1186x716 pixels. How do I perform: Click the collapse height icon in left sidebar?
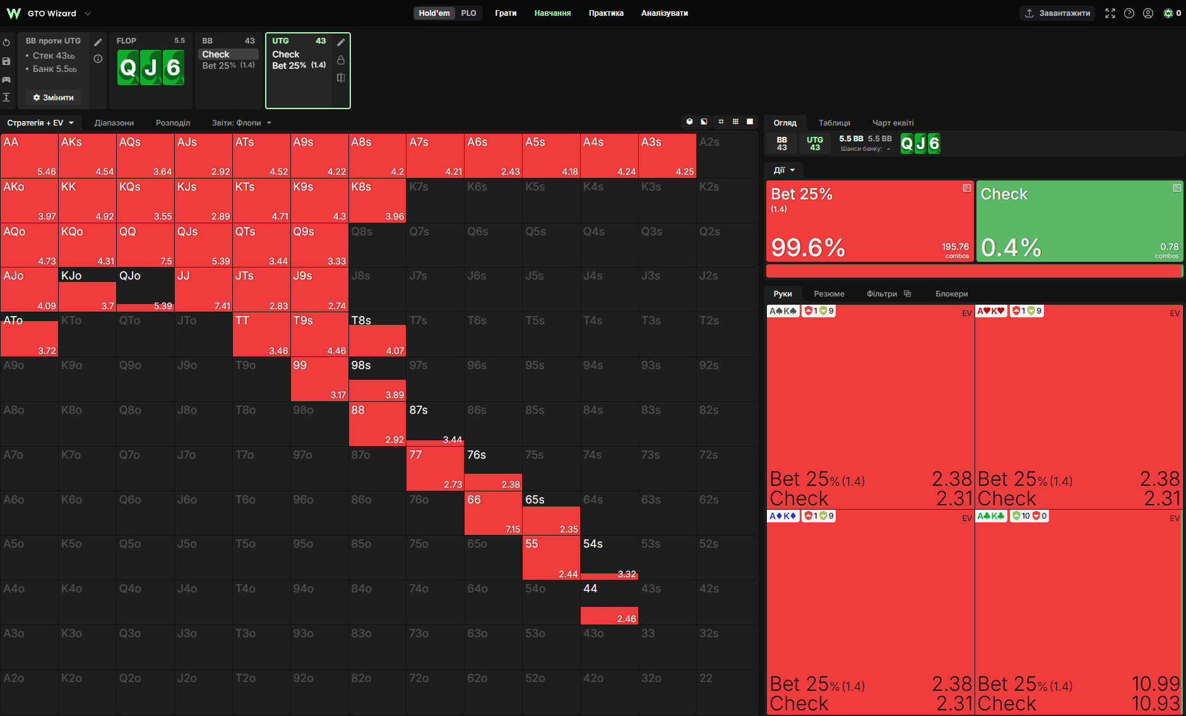[x=6, y=97]
